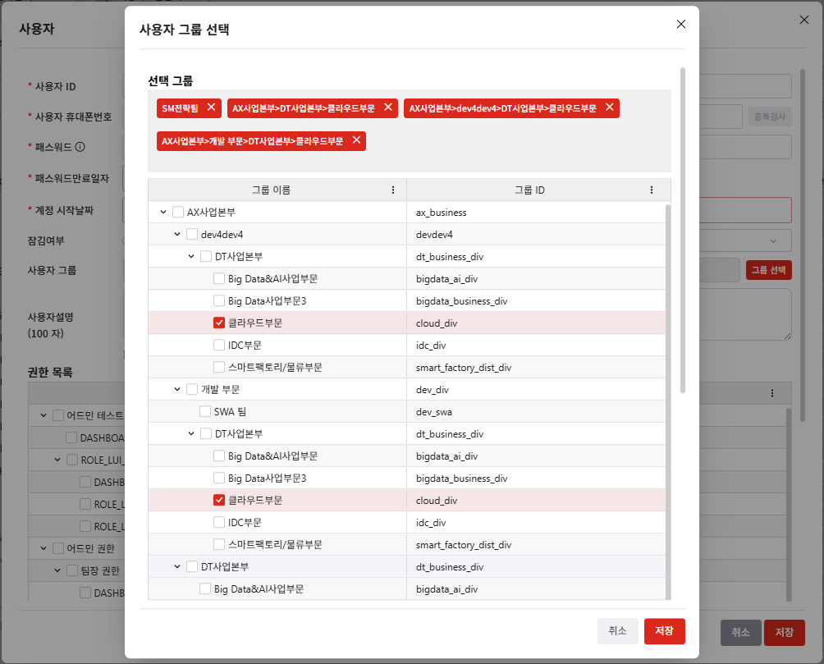824x664 pixels.
Task: Remove the AX사업본부>dev4dev4>DT사업본부>클라우드부문 tag
Action: [610, 108]
